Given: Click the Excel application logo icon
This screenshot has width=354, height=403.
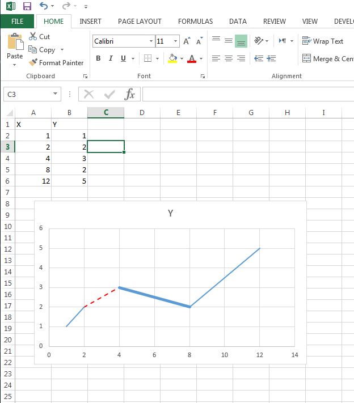Looking at the screenshot, I should 11,6.
